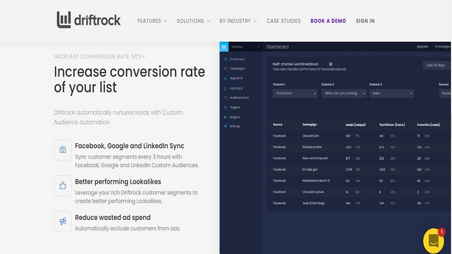Open the Source filter dropdown
This screenshot has width=452, height=254.
(x=445, y=93)
